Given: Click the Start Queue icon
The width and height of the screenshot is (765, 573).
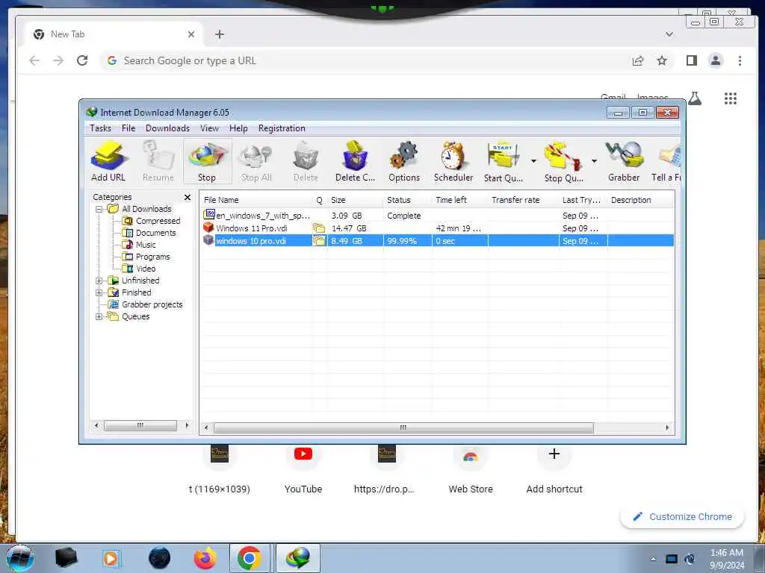Looking at the screenshot, I should coord(503,161).
